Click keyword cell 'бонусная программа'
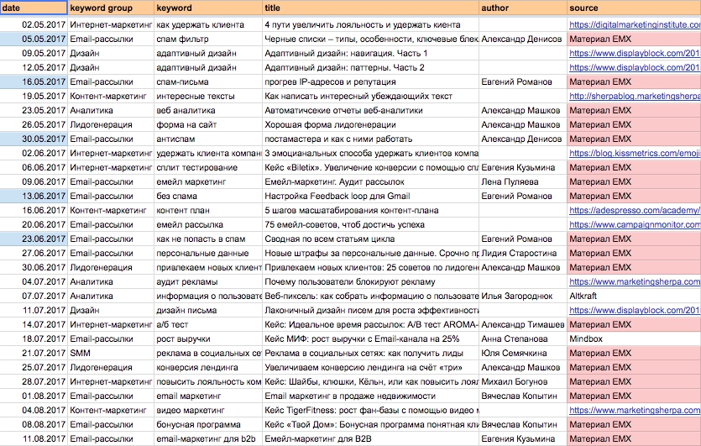The height and width of the screenshot is (446, 701). (x=208, y=424)
